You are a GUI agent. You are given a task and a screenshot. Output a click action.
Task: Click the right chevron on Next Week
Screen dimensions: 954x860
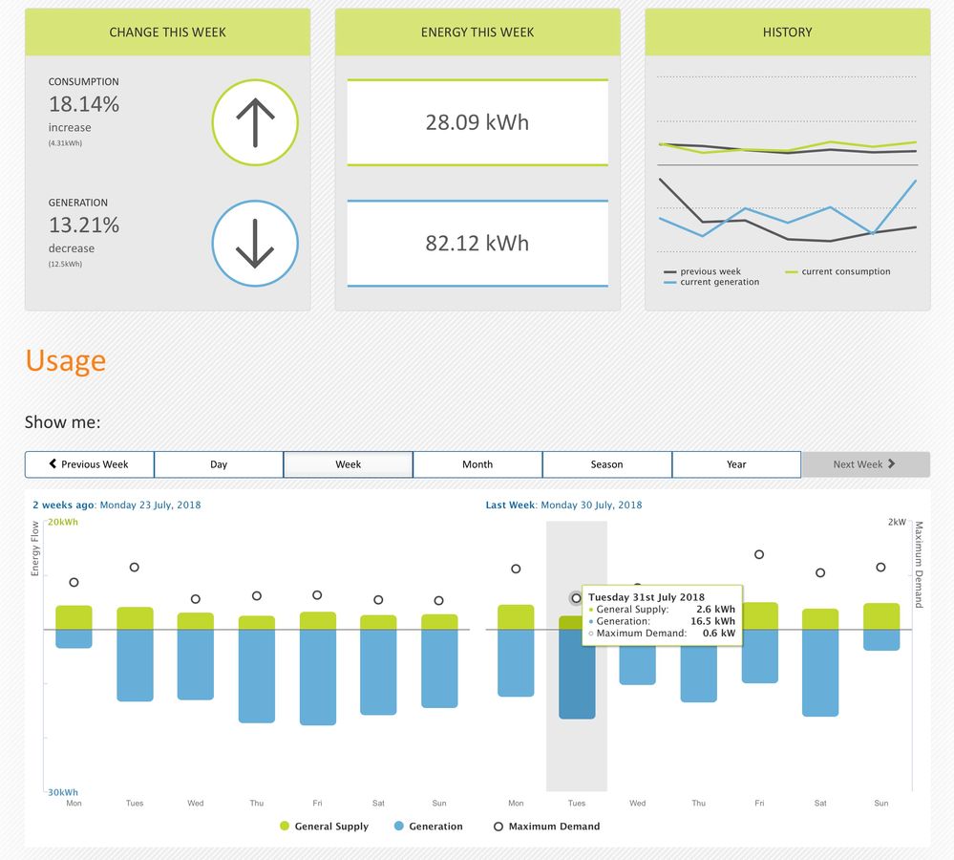pyautogui.click(x=891, y=464)
